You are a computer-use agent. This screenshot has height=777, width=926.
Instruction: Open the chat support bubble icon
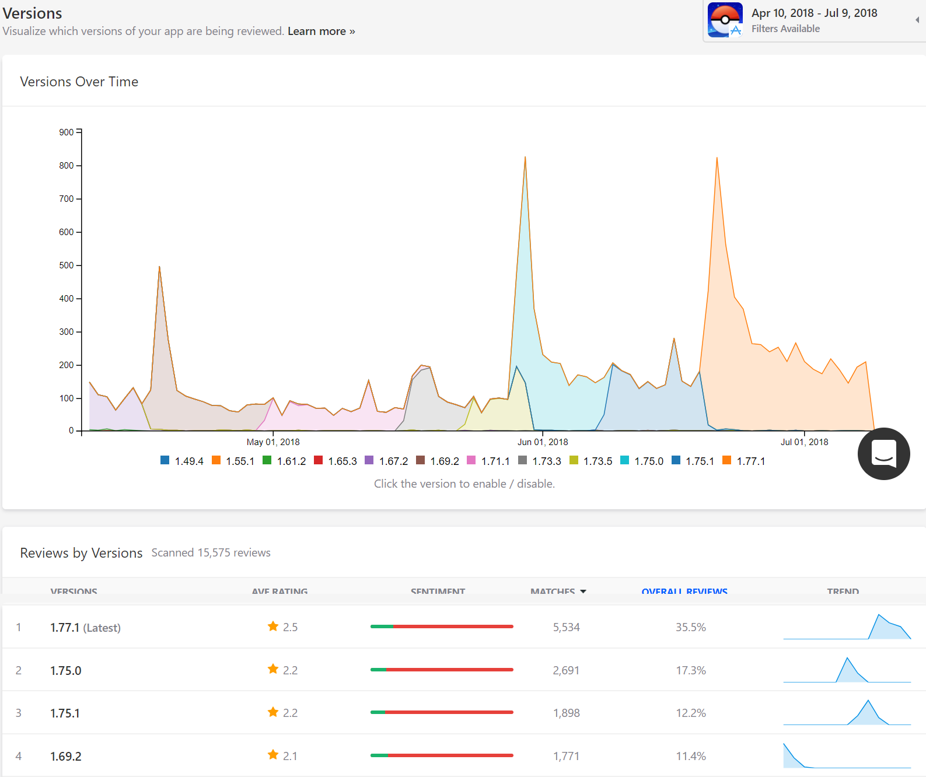[x=883, y=454]
